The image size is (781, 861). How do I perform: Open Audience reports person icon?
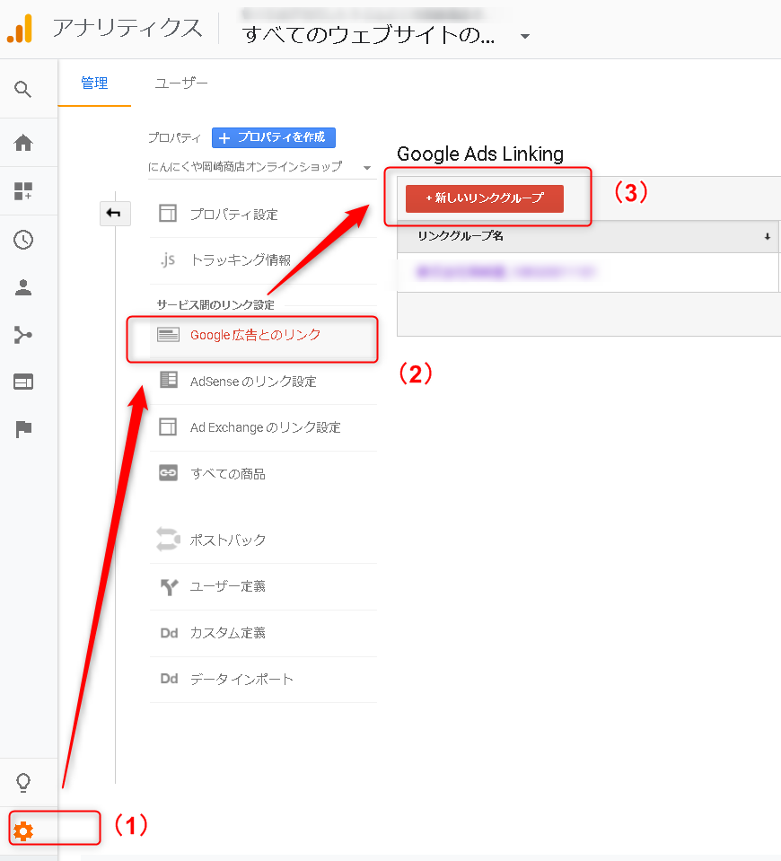coord(23,287)
